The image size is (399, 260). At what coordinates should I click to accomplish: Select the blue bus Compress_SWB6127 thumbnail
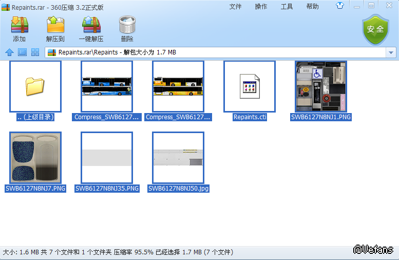107,87
